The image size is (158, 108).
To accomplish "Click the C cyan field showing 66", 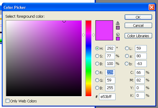I will tap(140, 73).
